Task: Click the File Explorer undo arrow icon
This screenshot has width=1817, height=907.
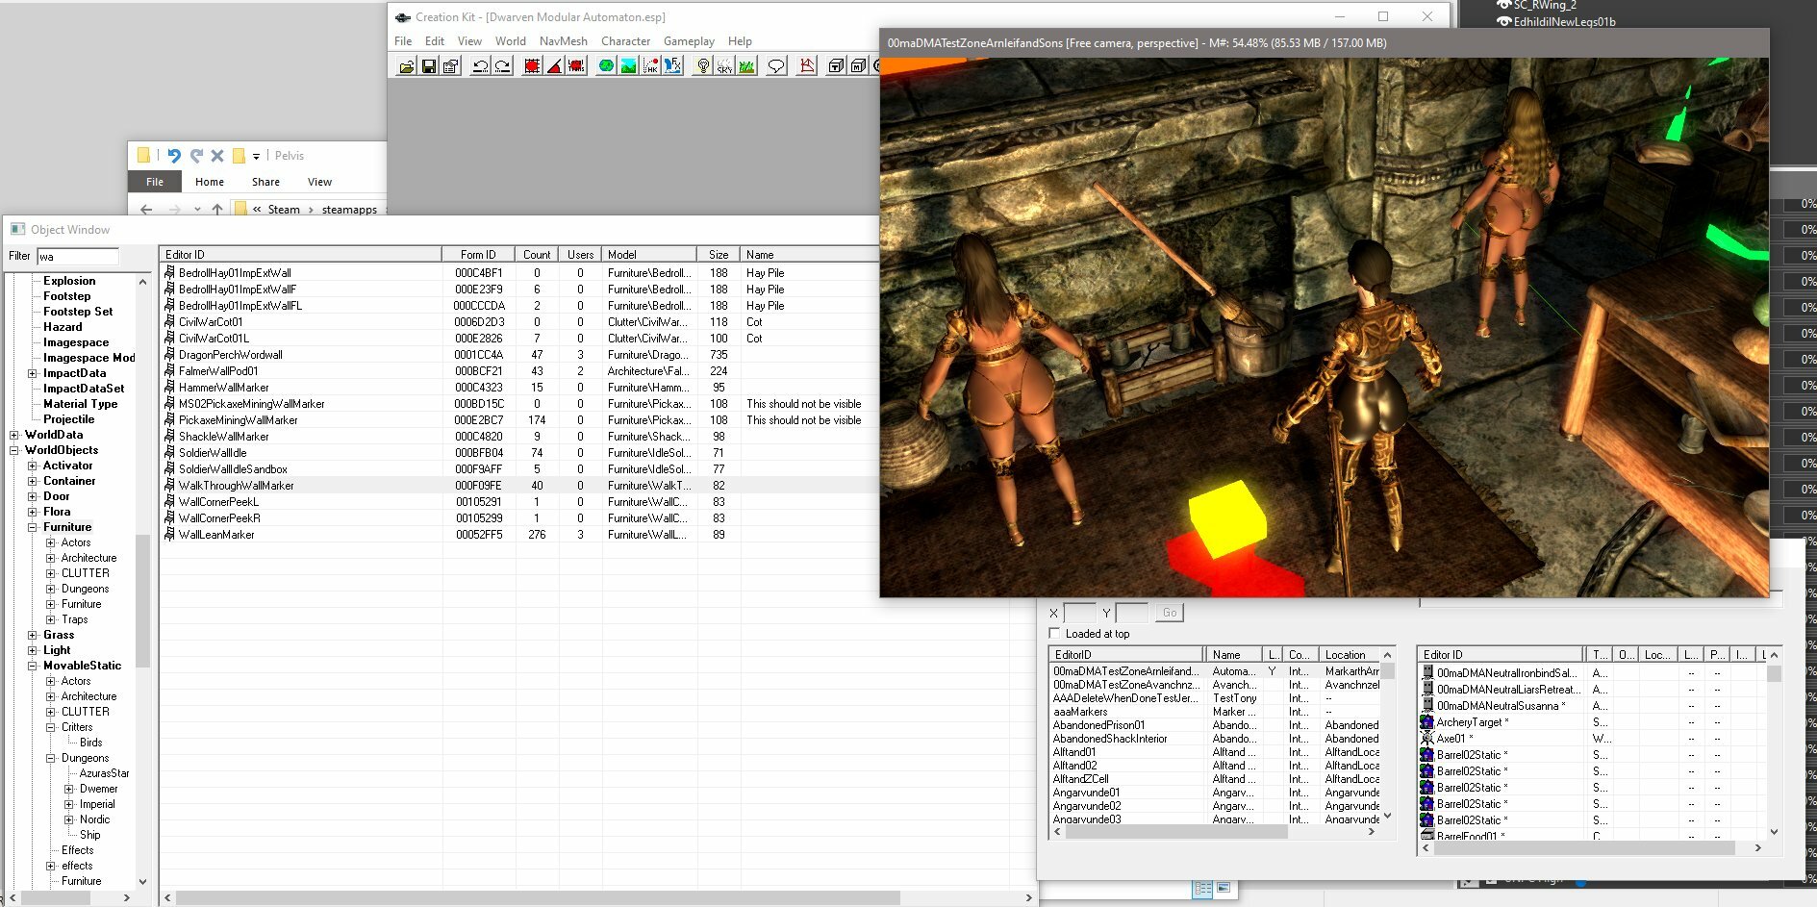Action: (174, 156)
